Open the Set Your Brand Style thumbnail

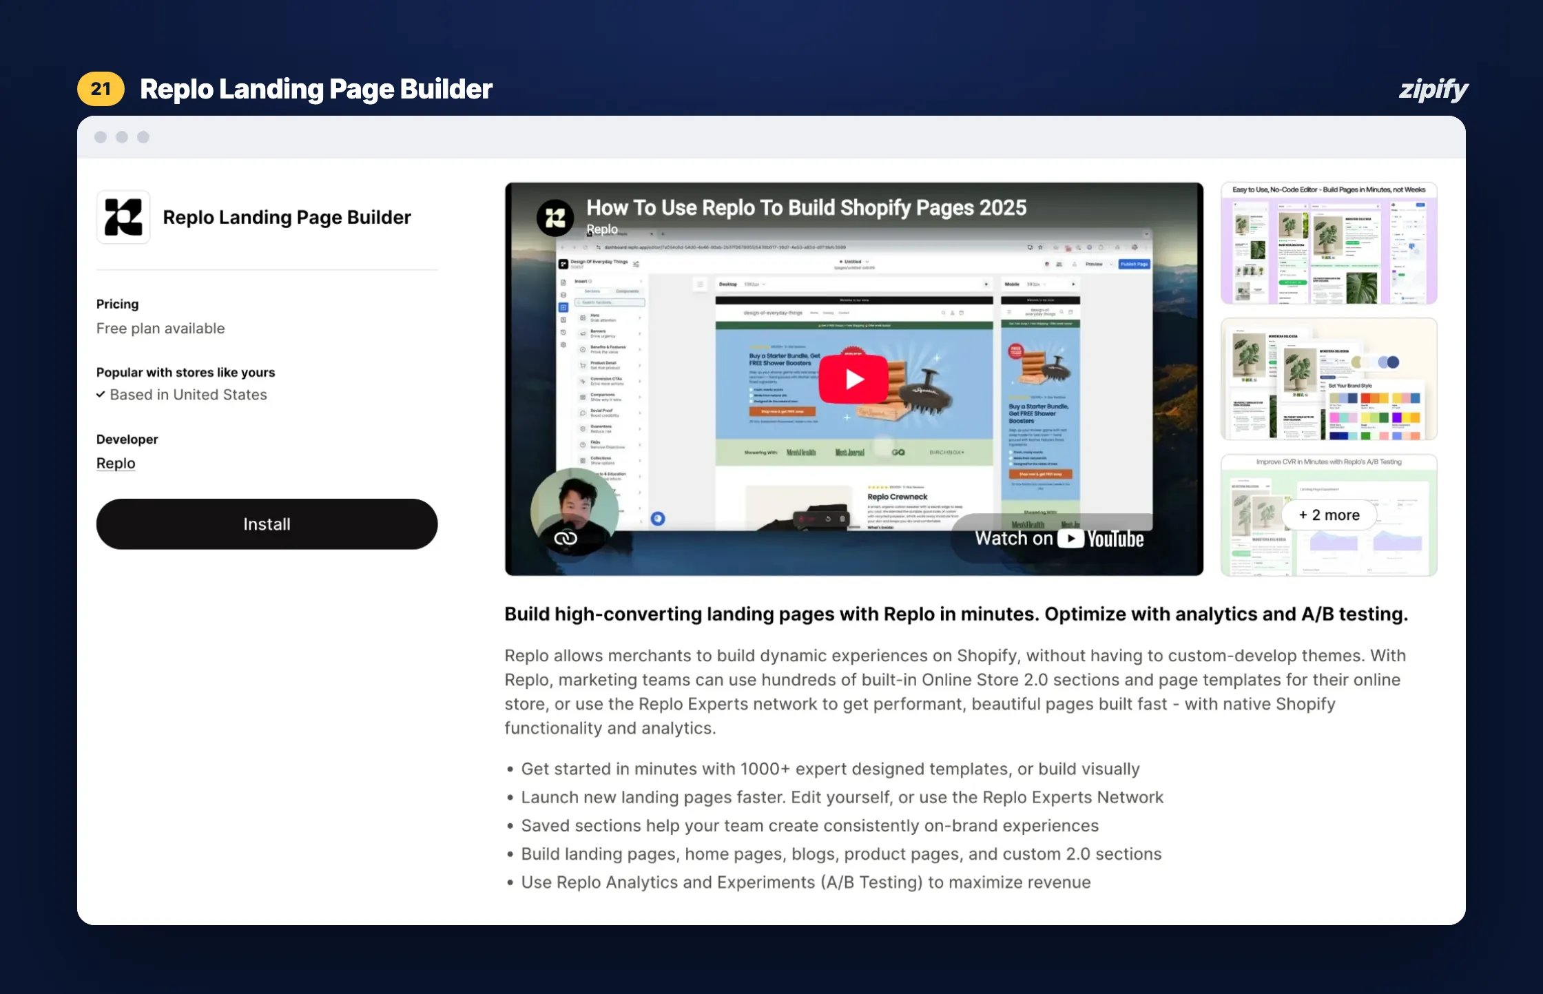1329,379
